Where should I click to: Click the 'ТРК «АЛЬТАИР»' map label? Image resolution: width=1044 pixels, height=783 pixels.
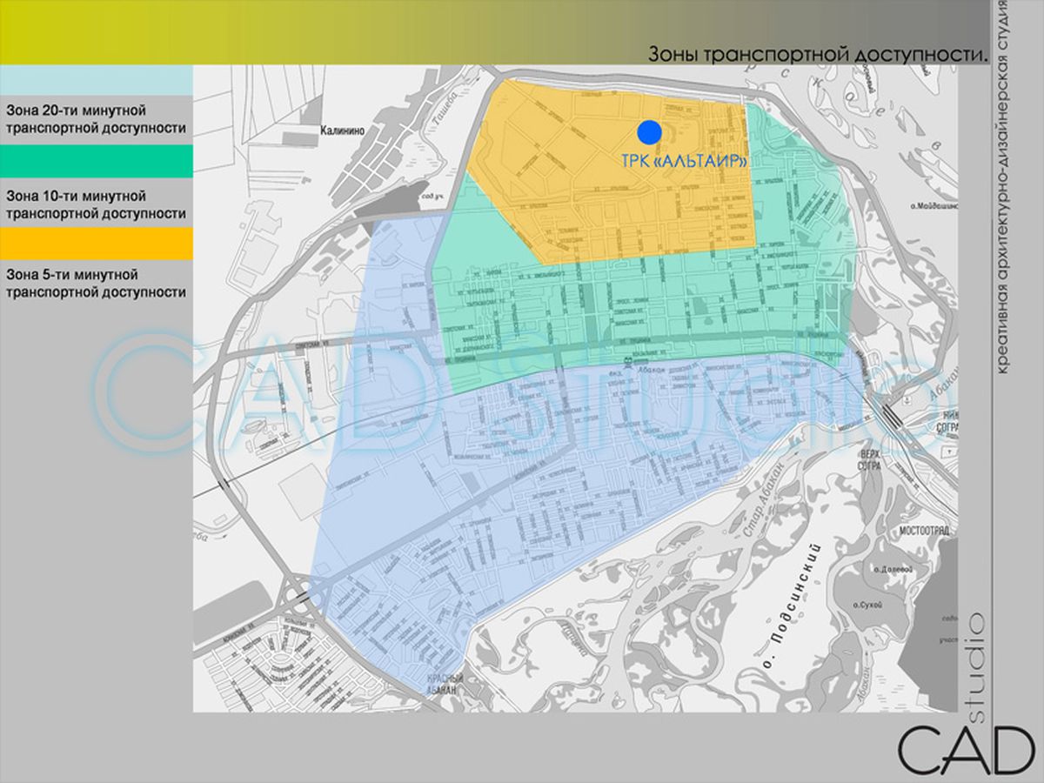(x=685, y=161)
